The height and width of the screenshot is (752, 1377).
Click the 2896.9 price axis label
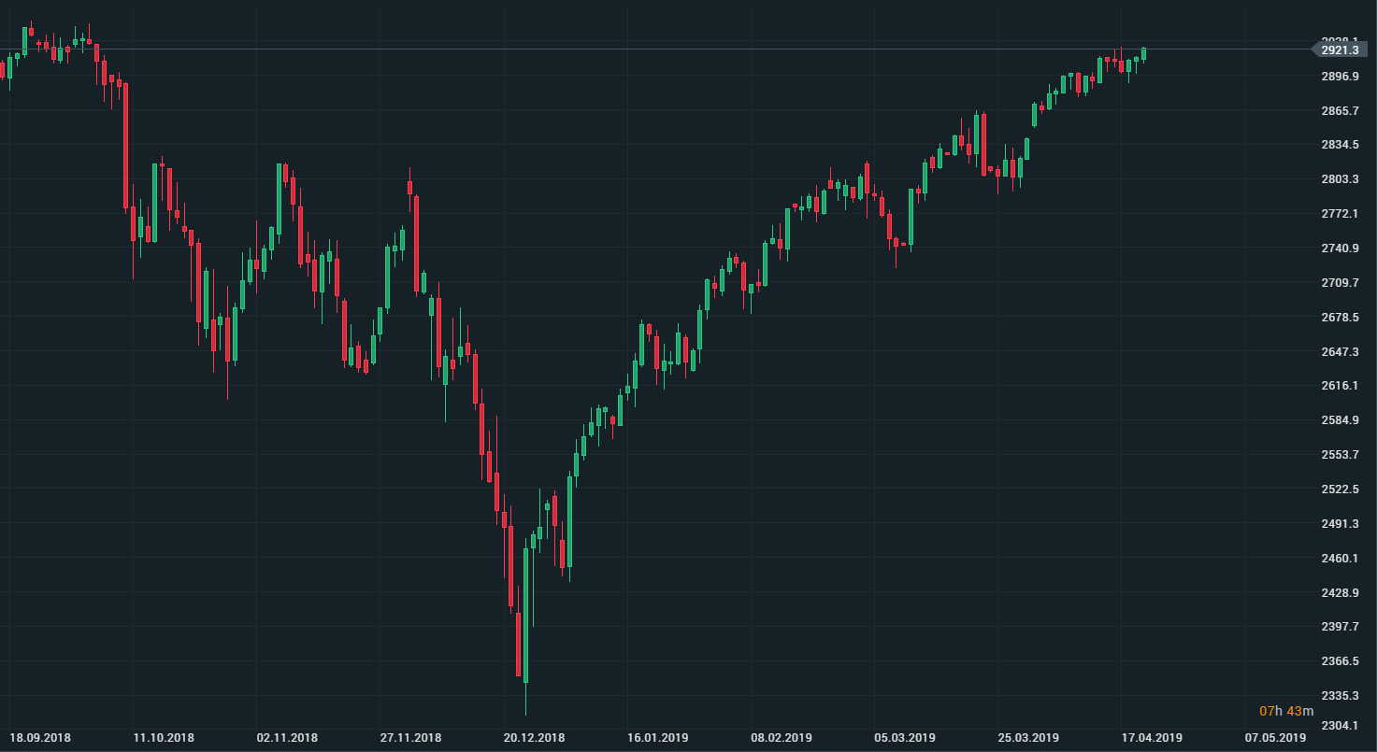point(1341,77)
